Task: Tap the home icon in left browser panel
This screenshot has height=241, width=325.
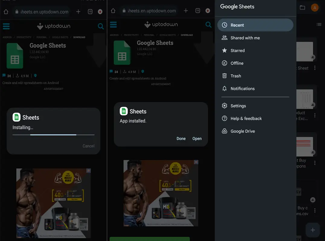Action: (x=6, y=12)
